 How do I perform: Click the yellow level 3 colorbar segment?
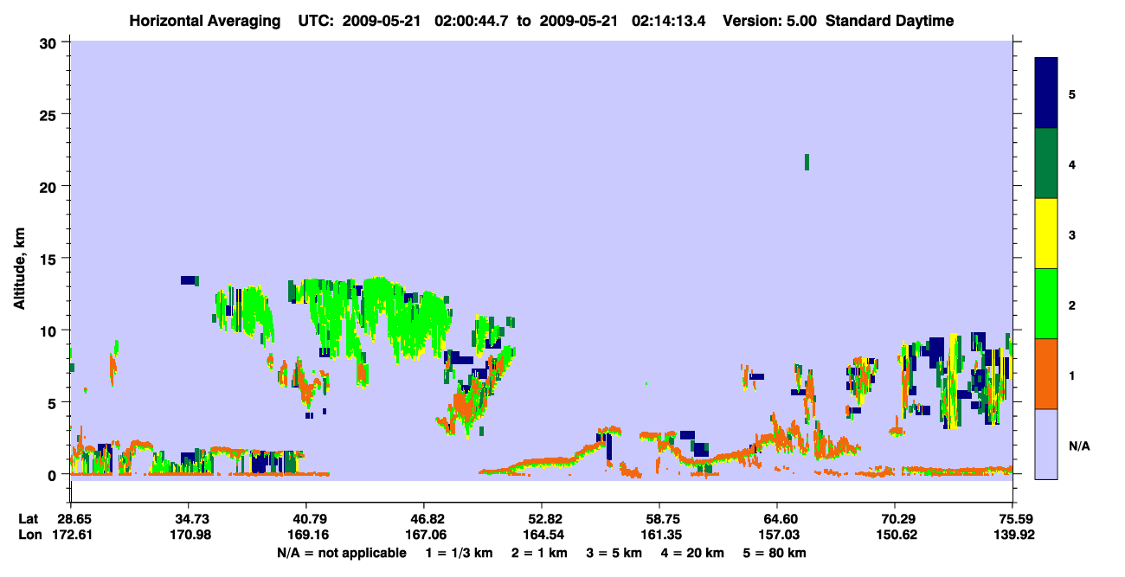(x=1046, y=234)
